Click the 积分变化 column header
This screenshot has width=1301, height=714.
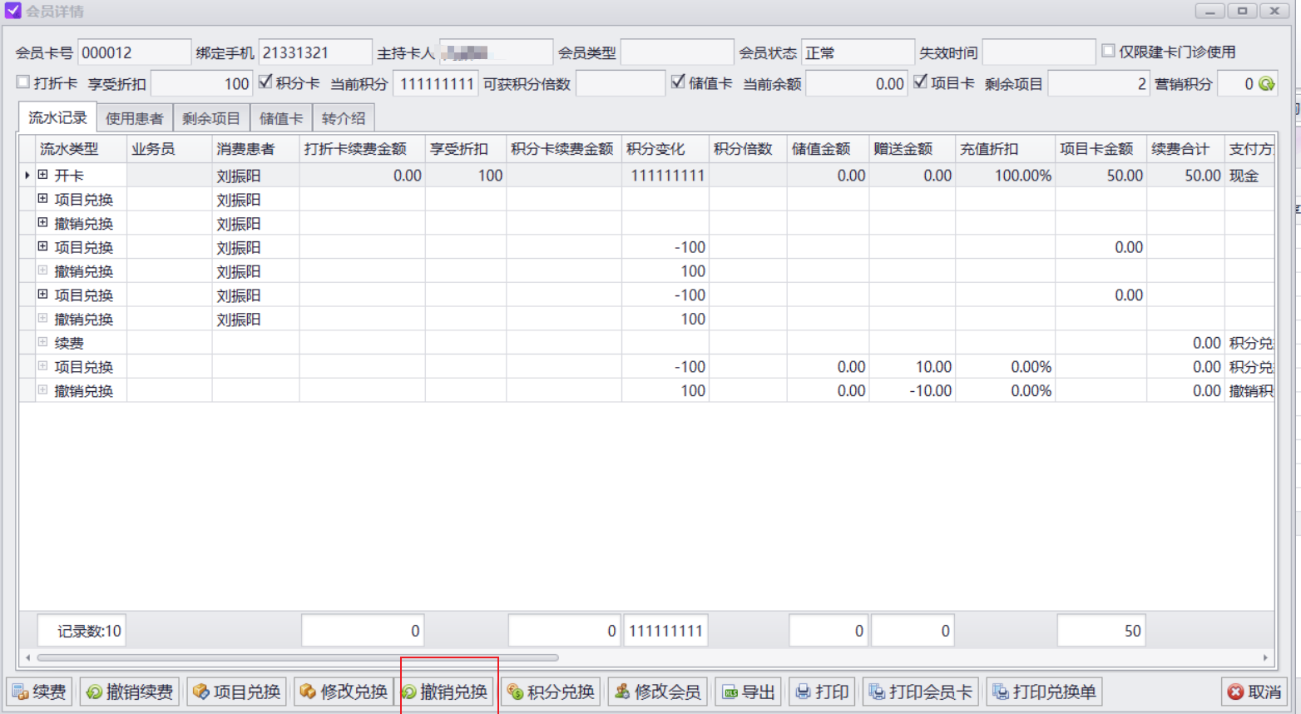(x=665, y=149)
